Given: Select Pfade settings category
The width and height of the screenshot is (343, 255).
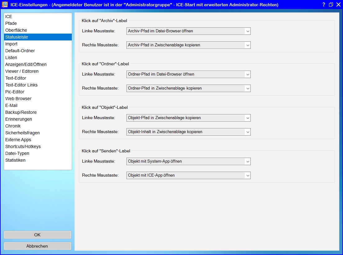Looking at the screenshot, I should (x=38, y=23).
